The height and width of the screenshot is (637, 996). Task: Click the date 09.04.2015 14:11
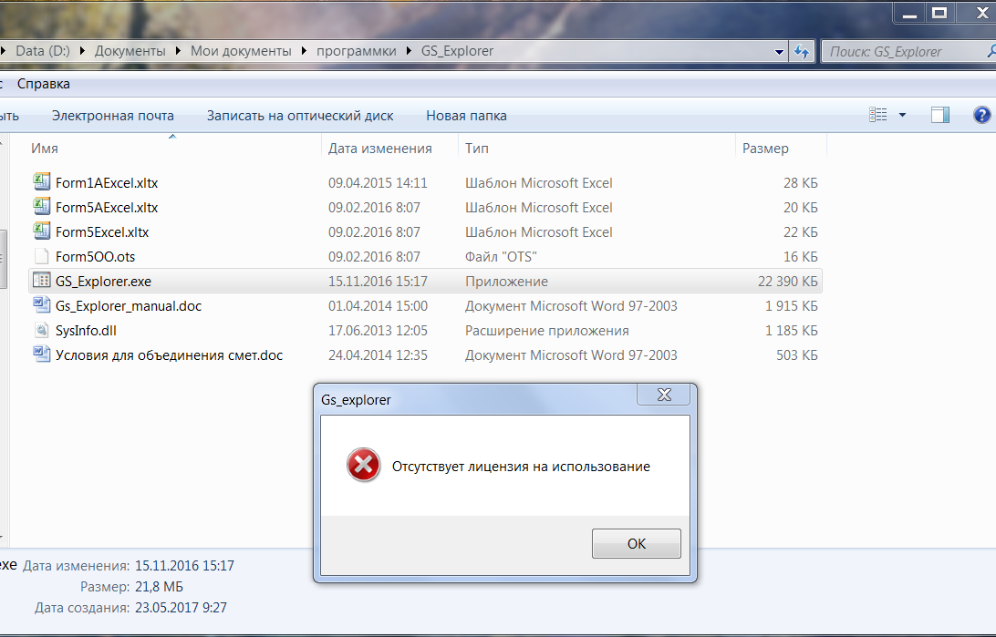coord(378,183)
